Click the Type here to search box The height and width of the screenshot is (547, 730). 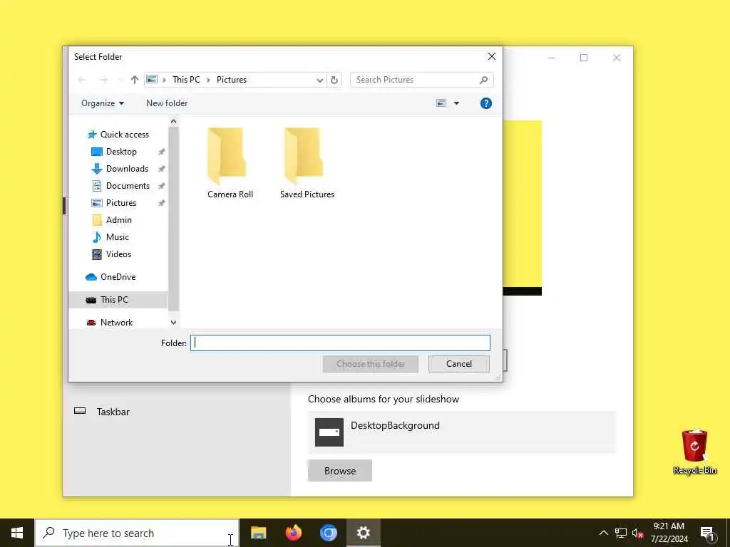pyautogui.click(x=137, y=533)
